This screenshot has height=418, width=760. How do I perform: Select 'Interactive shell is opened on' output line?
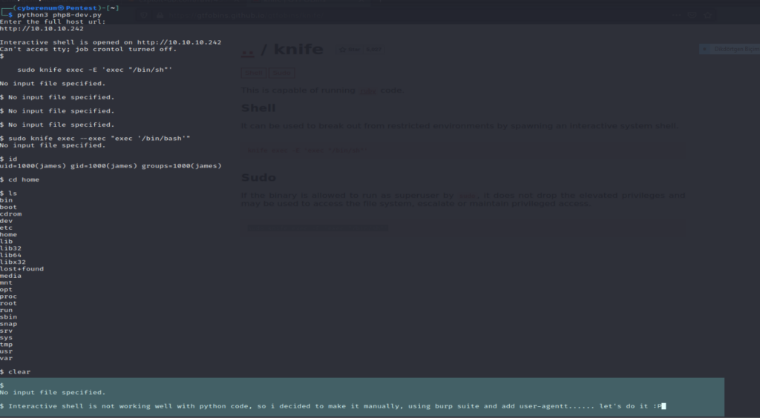coord(111,42)
